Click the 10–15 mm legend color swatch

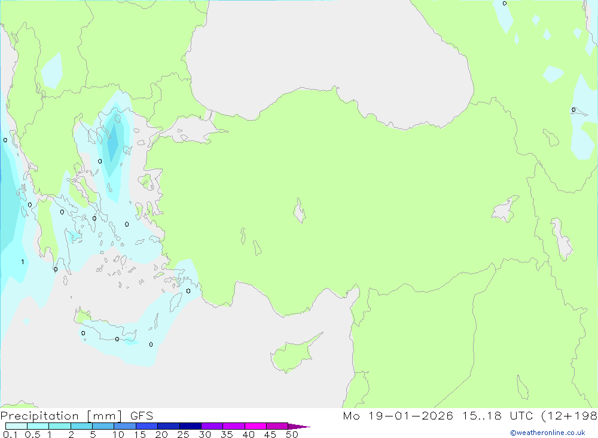125,426
